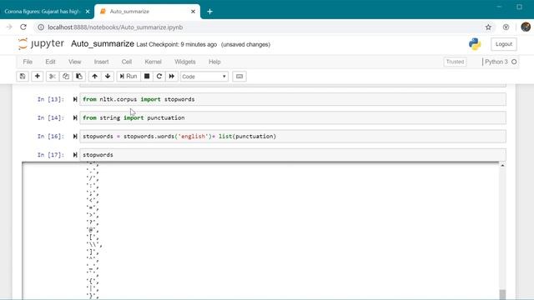Viewport: 534px width, 300px height.
Task: Click into the stopwords.words('english') cell
Action: tap(293, 137)
